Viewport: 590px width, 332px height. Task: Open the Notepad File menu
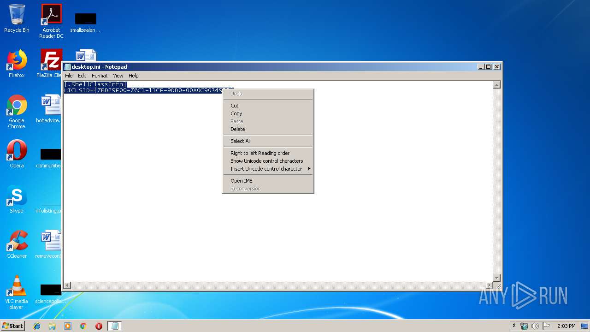(69, 76)
